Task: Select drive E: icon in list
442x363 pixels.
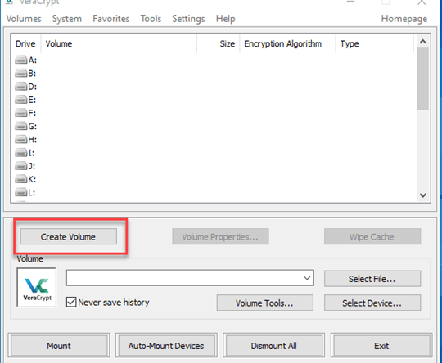Action: tap(20, 100)
